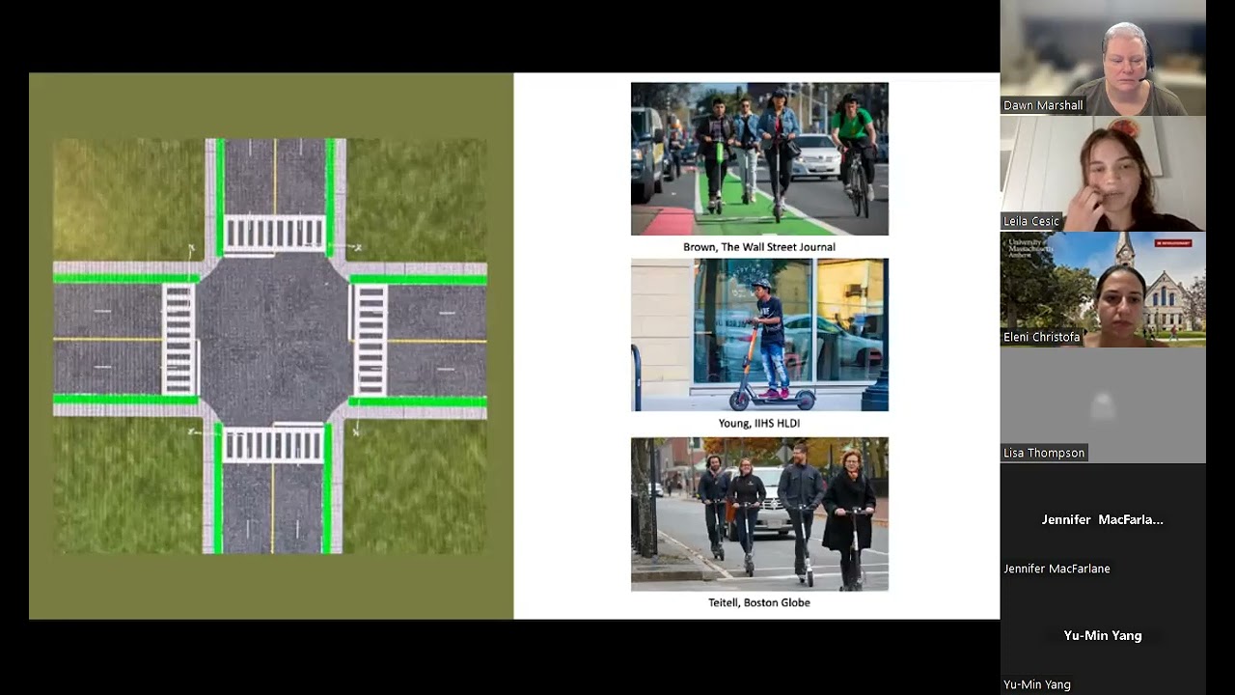
Task: Click the large centered 'Yu-Min Yang' name
Action: pyautogui.click(x=1103, y=635)
